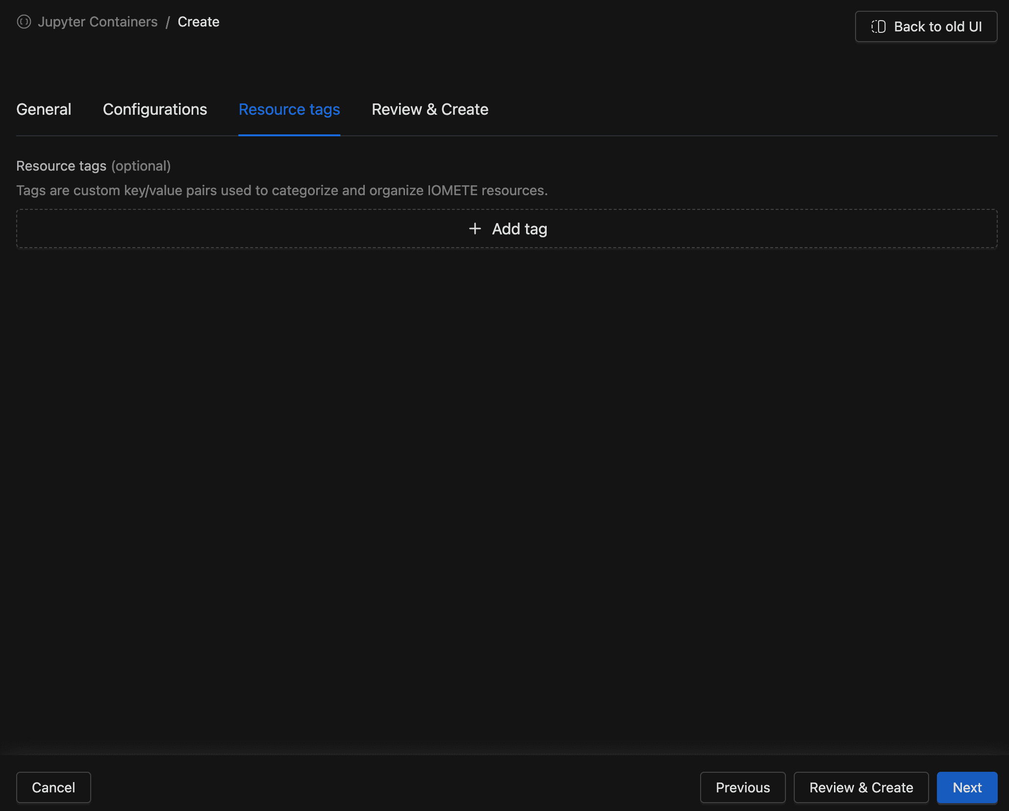The height and width of the screenshot is (811, 1009).
Task: Click the Create breadcrumb label
Action: click(198, 22)
